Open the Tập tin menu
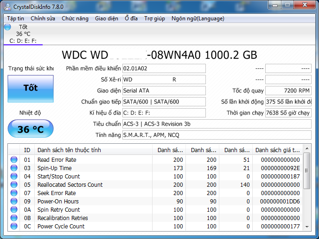The image size is (319, 239). (15, 18)
